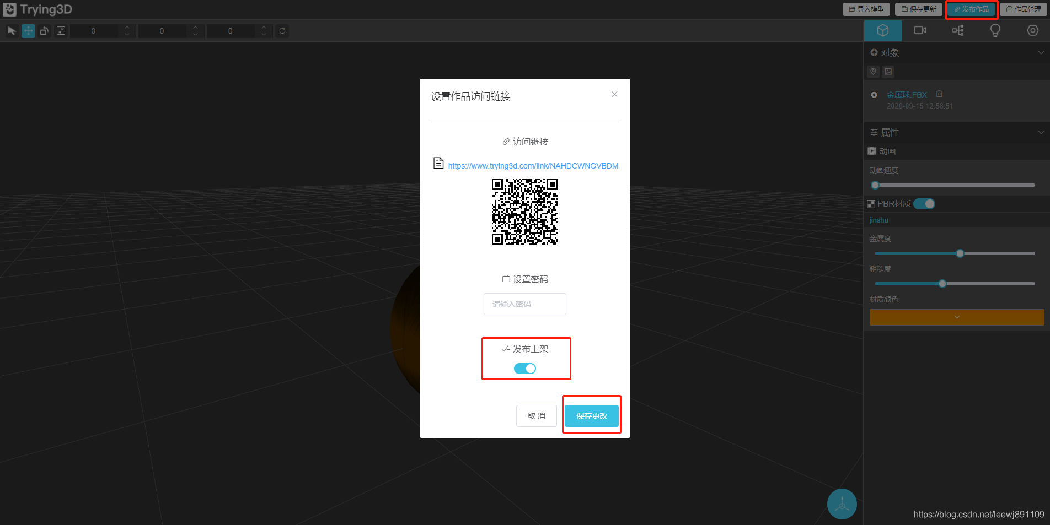
Task: Decrease the first transform value
Action: tap(127, 34)
